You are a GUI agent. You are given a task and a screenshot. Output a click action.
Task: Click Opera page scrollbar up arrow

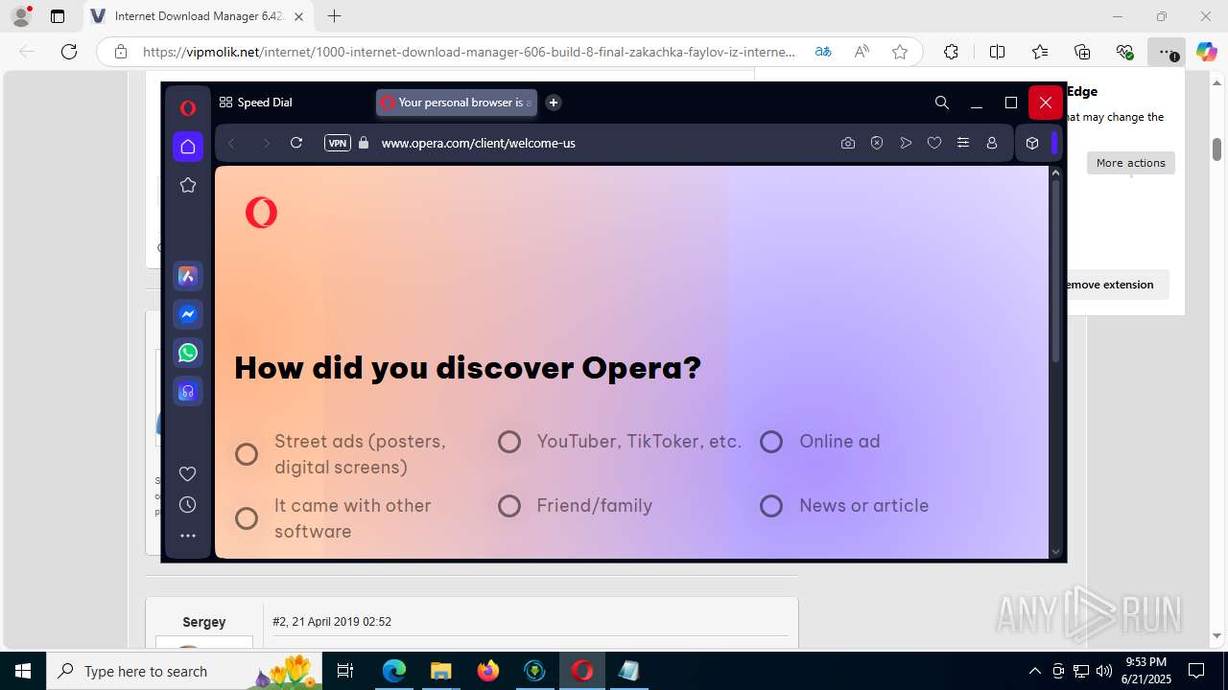pos(1056,172)
